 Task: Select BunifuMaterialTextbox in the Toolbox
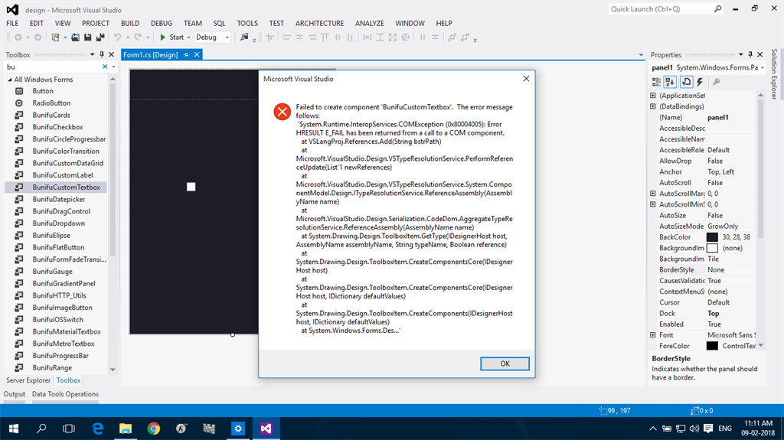click(x=67, y=331)
